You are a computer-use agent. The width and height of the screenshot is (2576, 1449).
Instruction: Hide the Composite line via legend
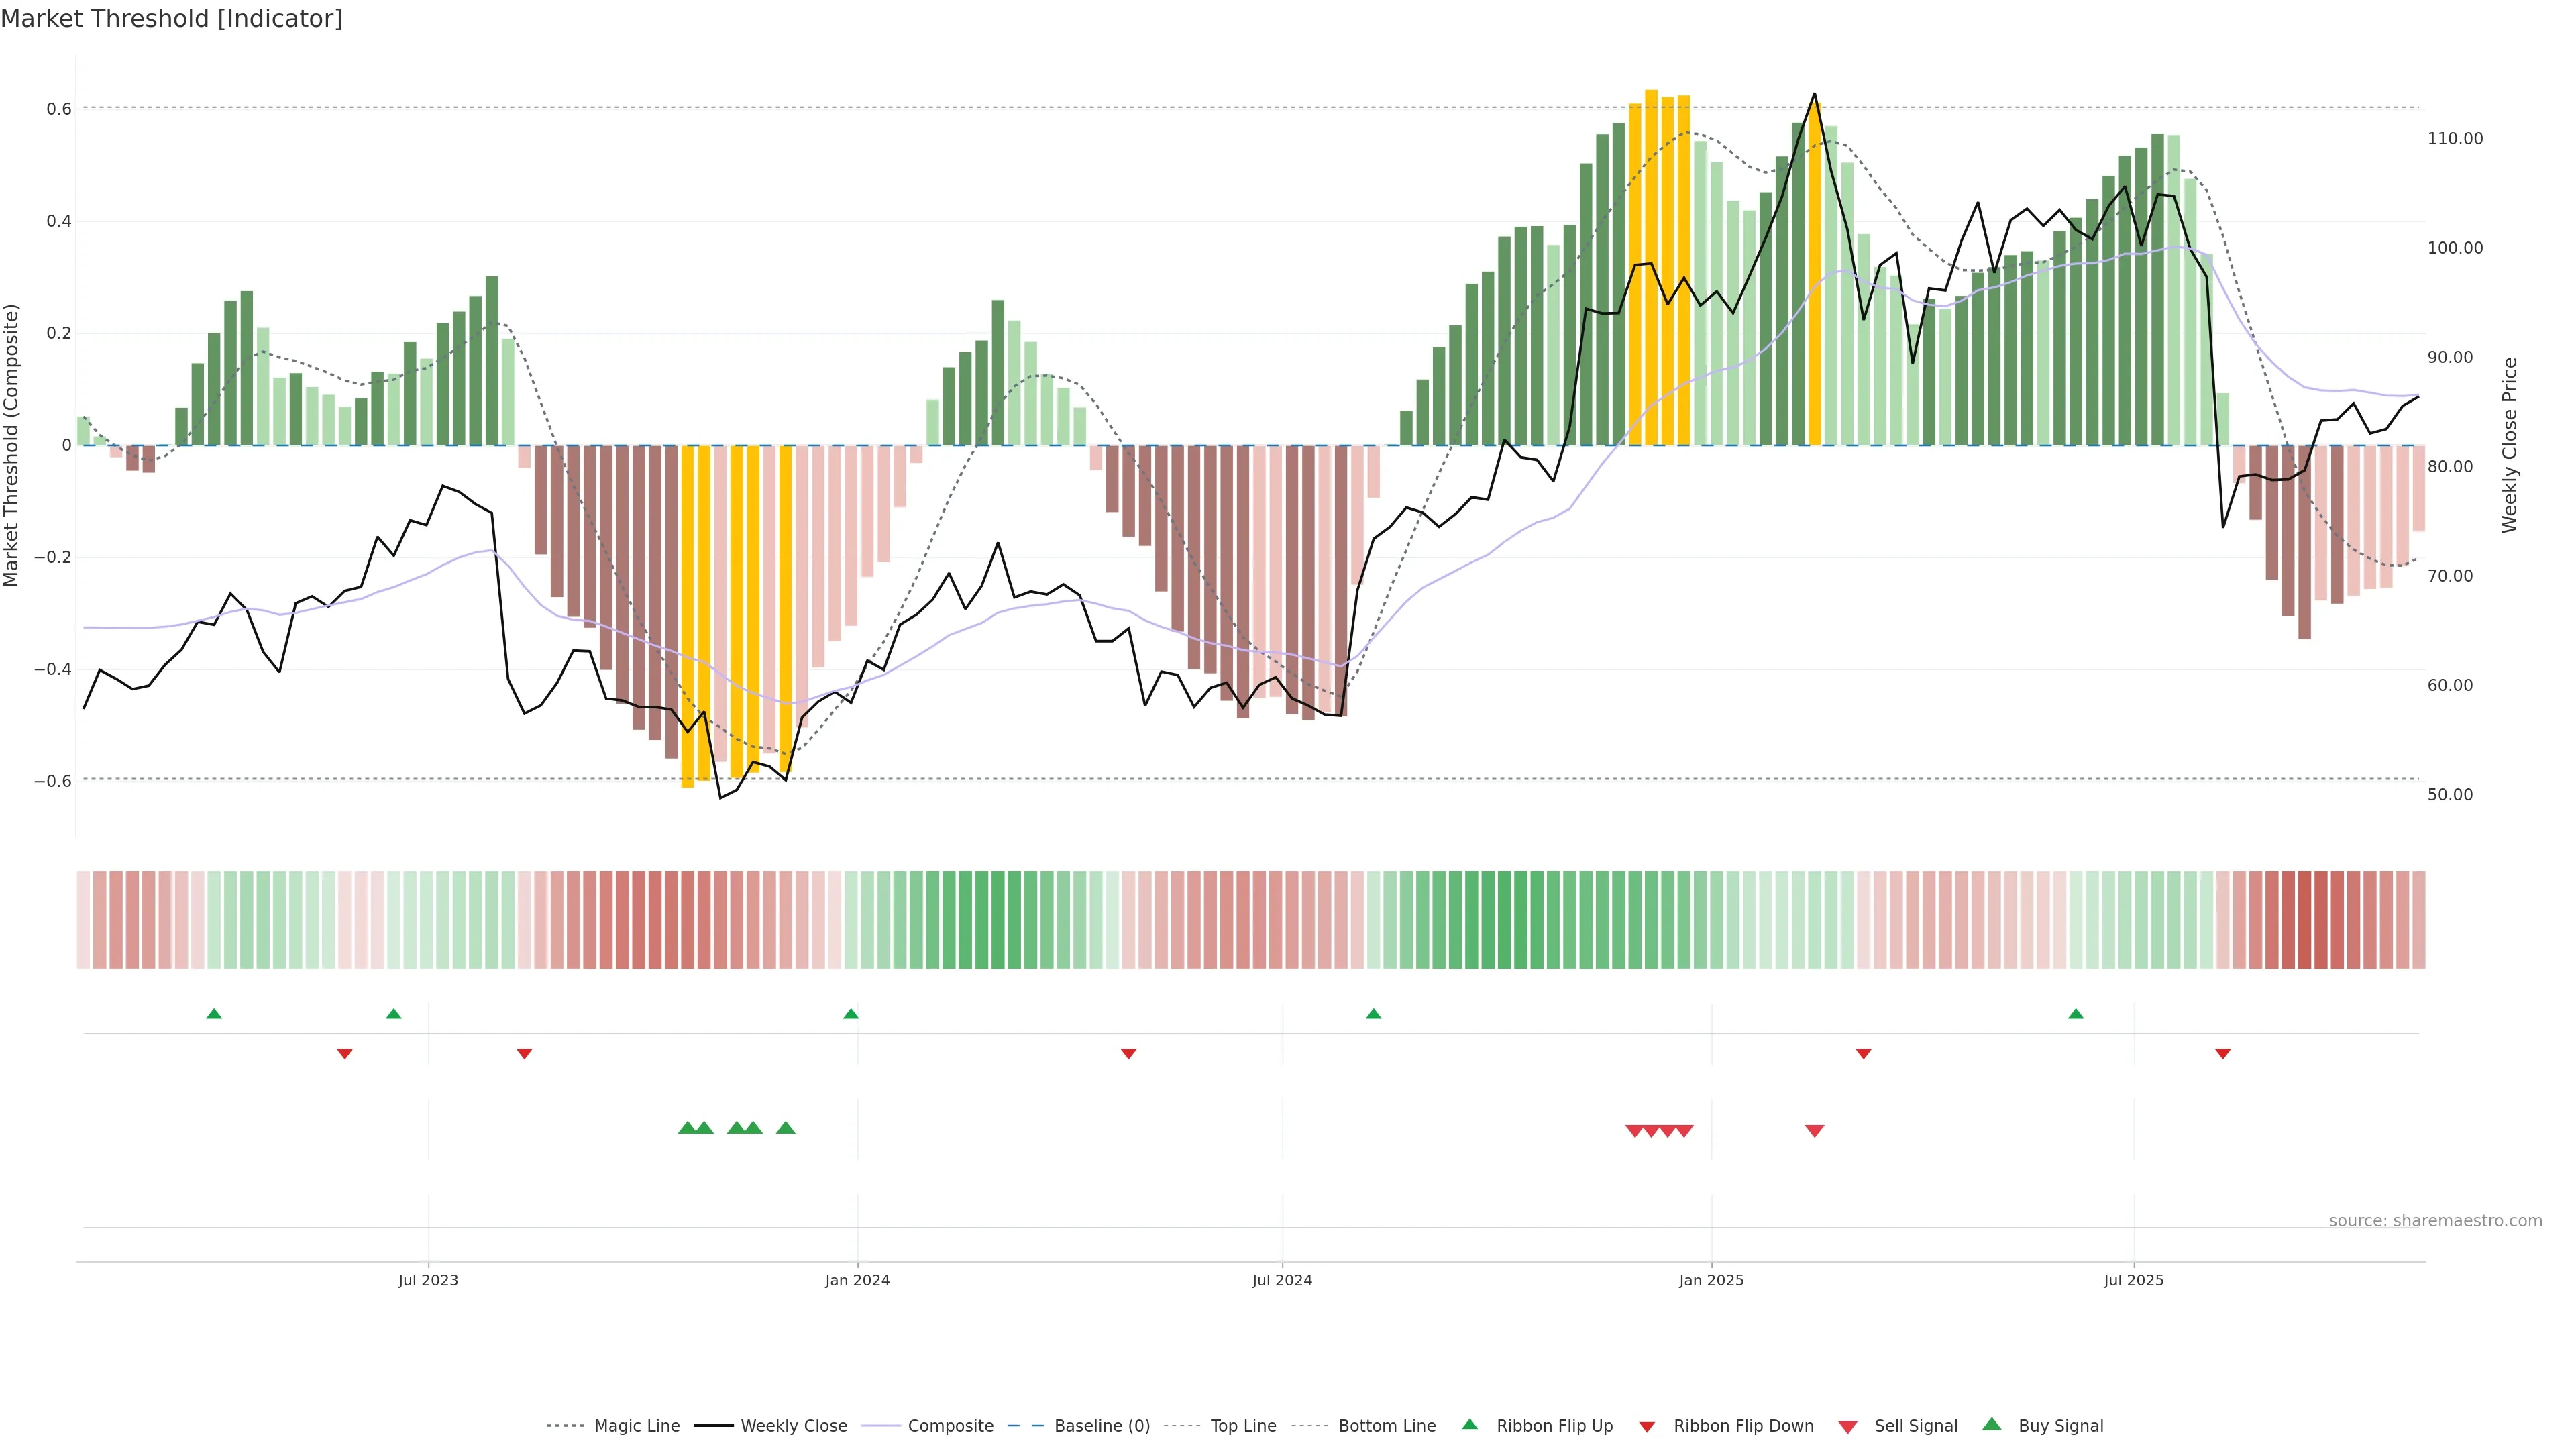950,1426
